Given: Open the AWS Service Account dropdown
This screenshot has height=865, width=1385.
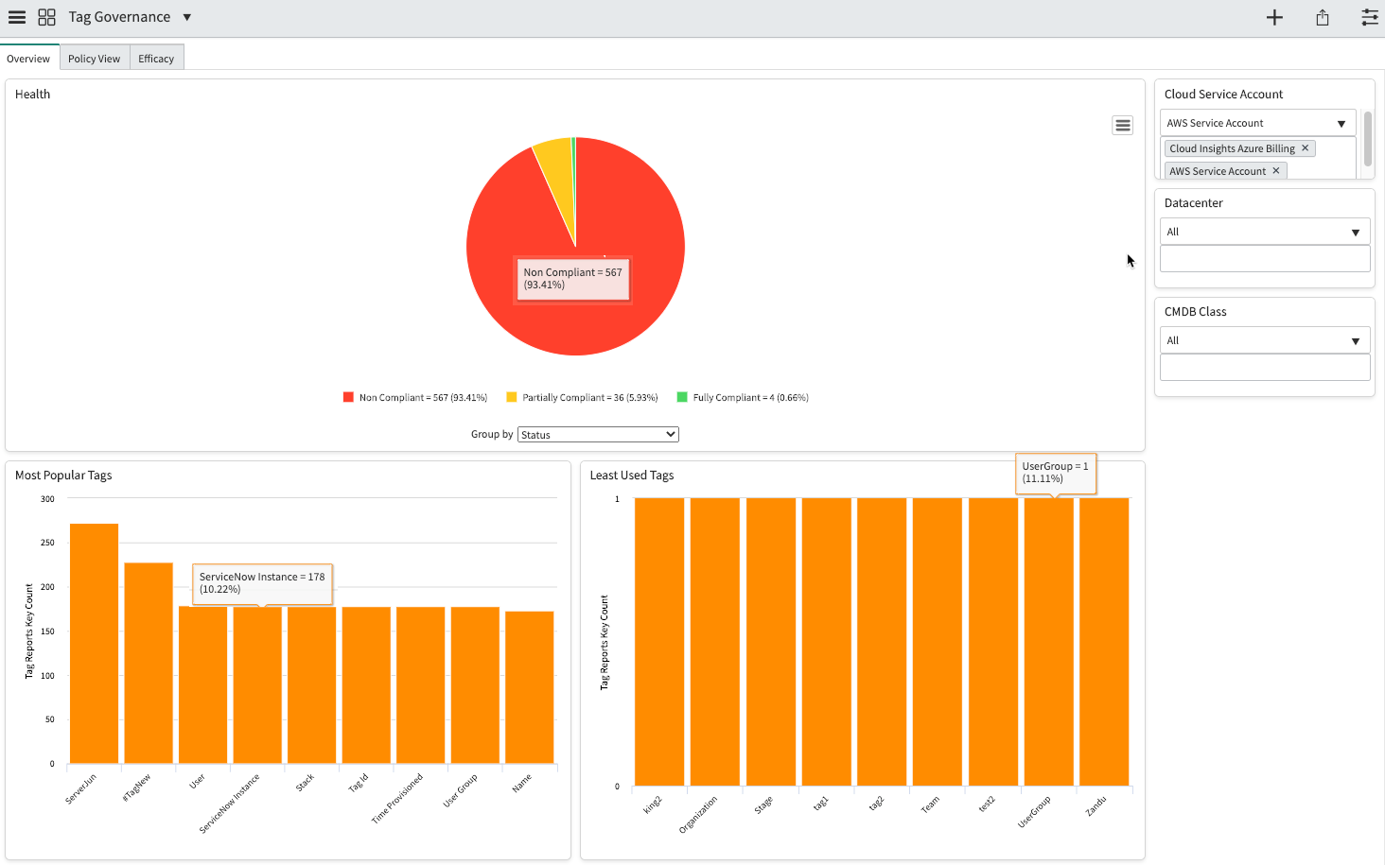Looking at the screenshot, I should click(x=1257, y=123).
